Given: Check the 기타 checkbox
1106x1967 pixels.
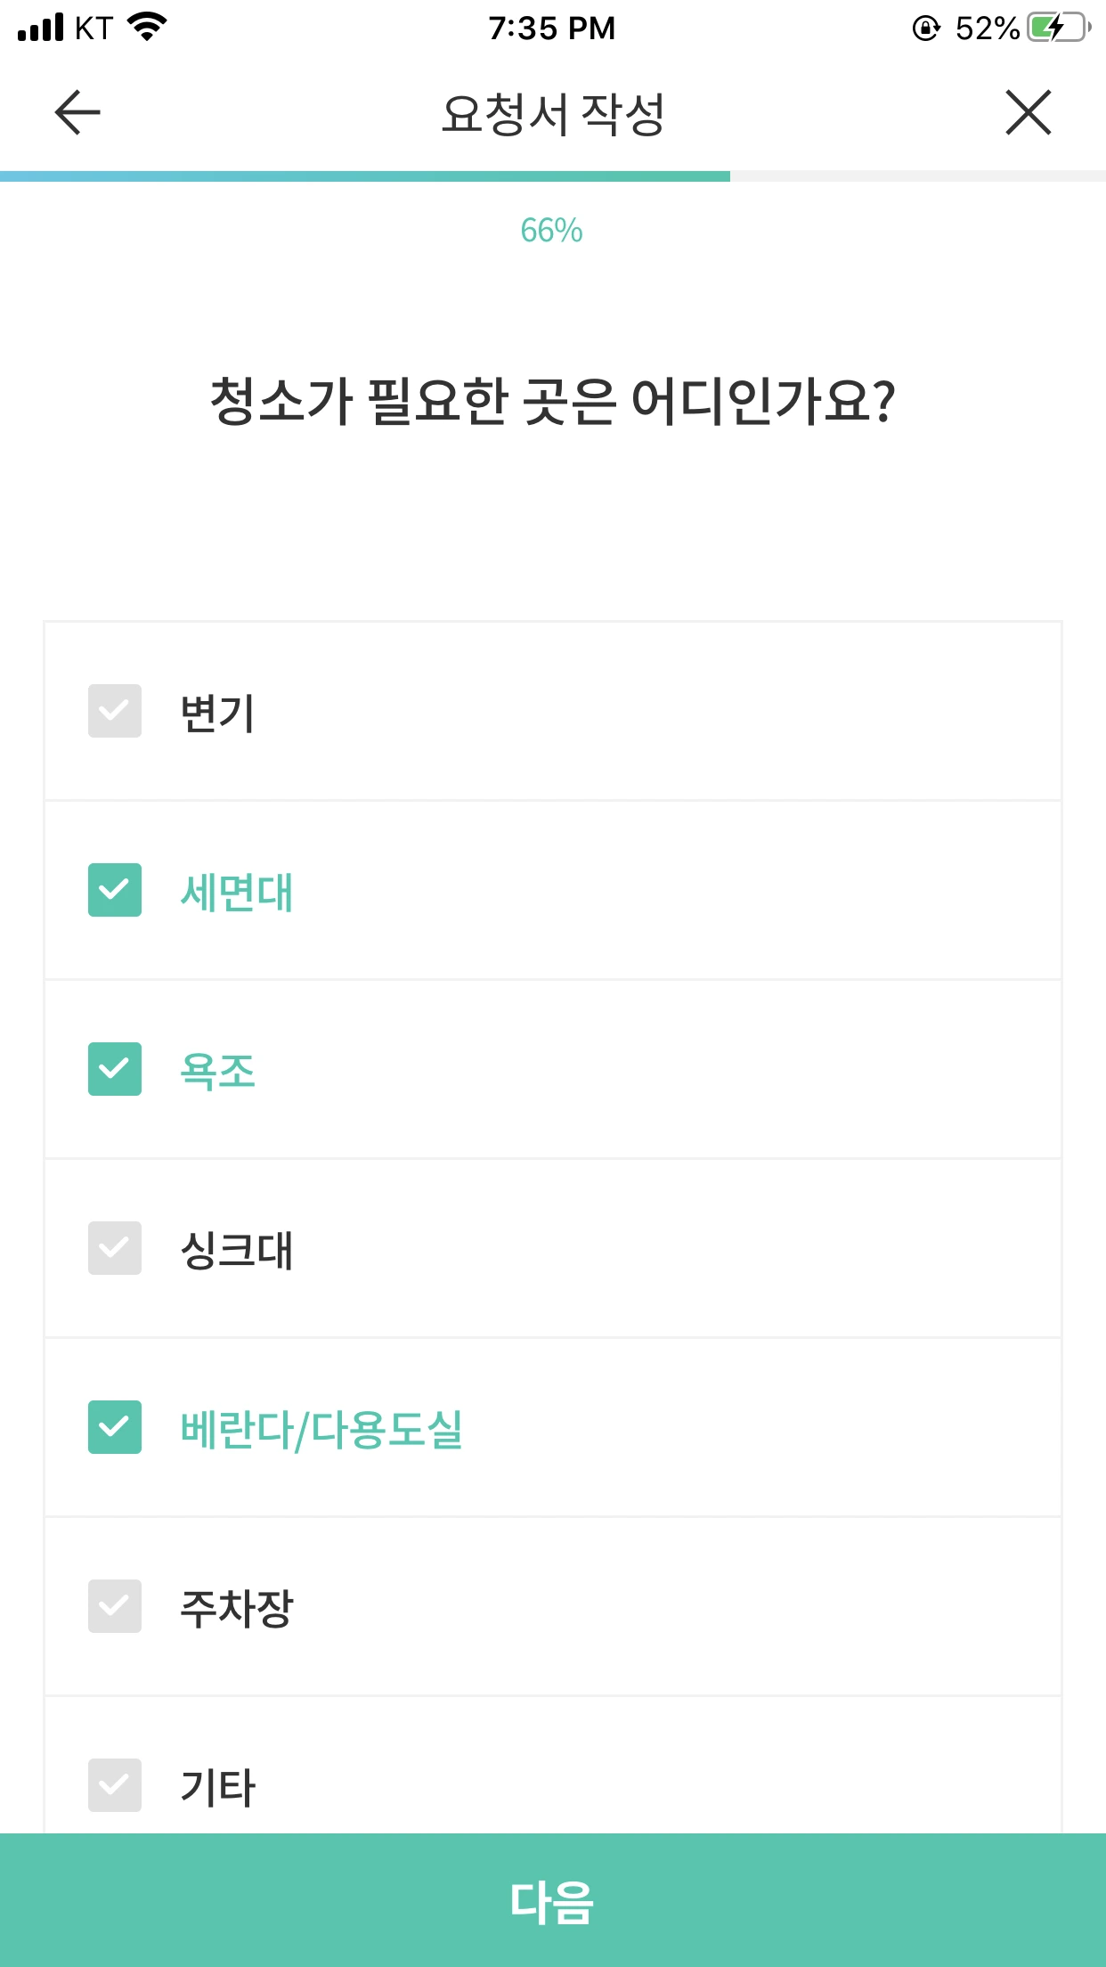Looking at the screenshot, I should [x=115, y=1785].
